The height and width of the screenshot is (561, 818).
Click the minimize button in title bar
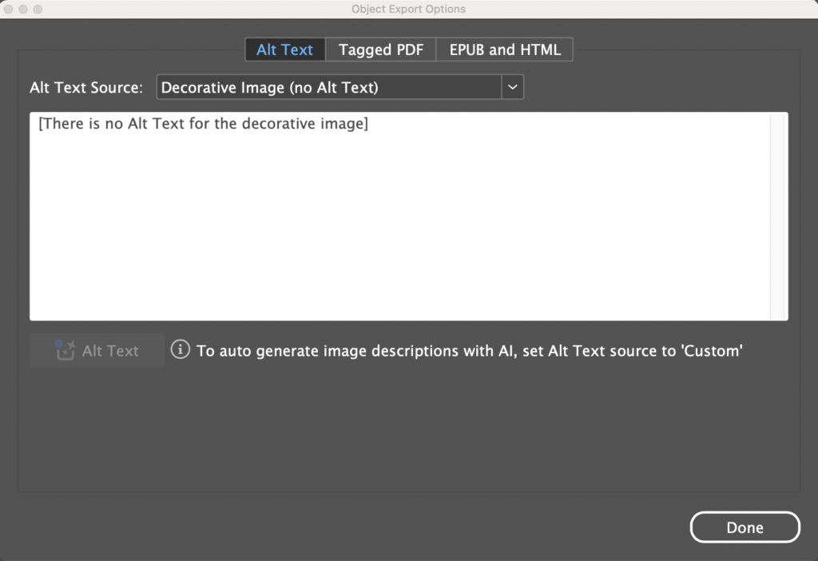coord(23,9)
